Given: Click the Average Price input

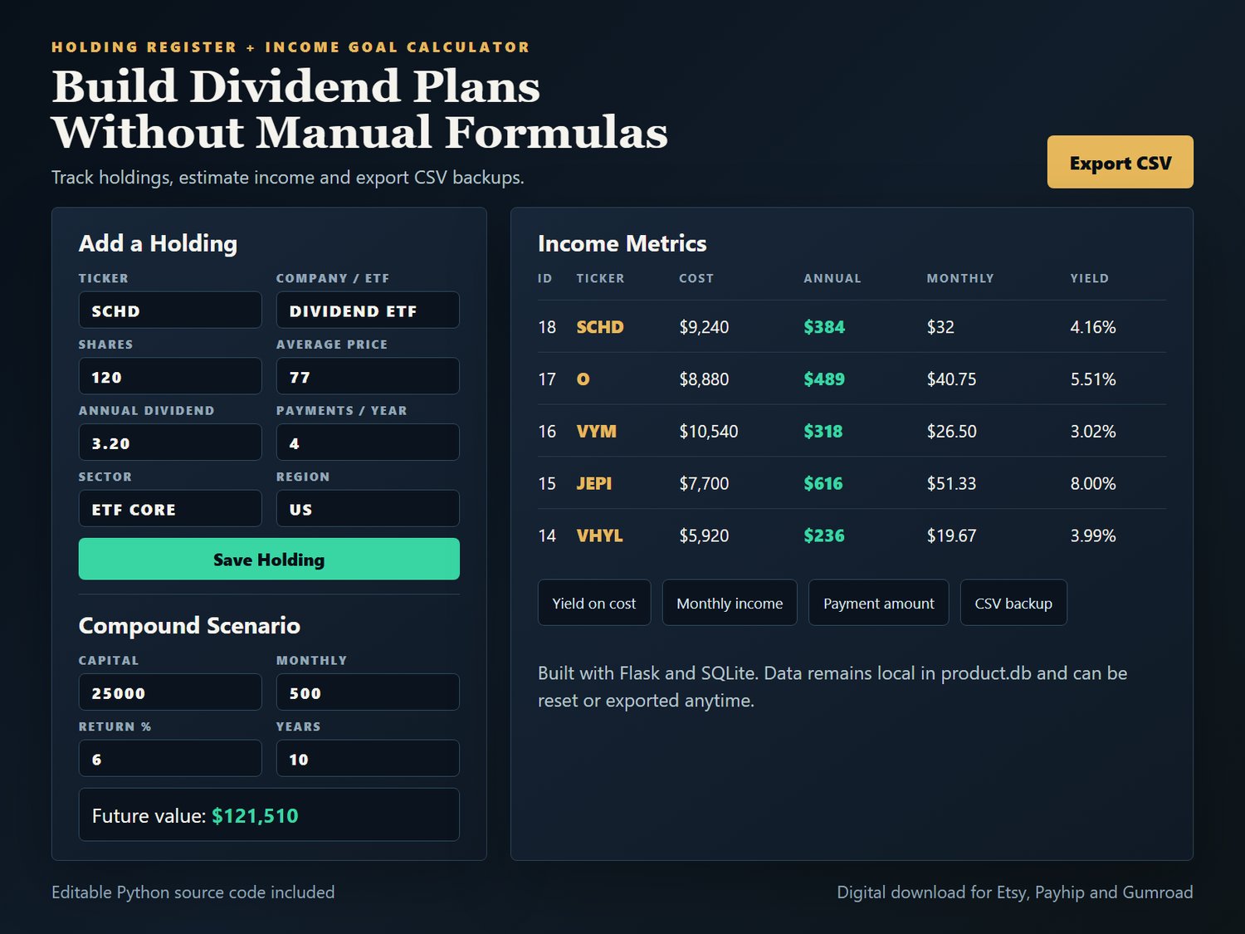Looking at the screenshot, I should pos(368,376).
